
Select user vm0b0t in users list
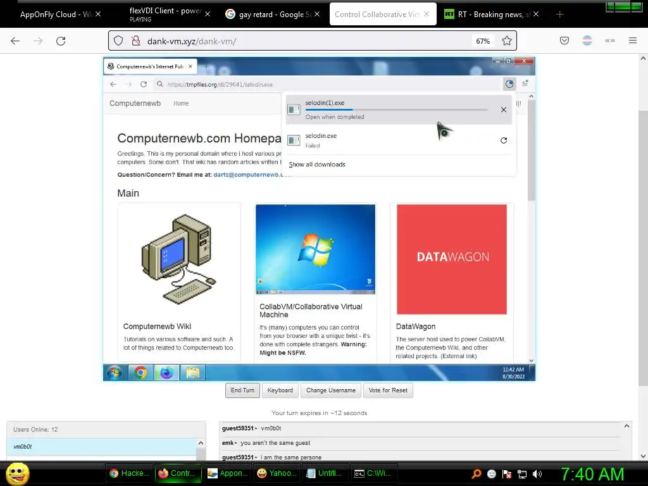(102, 447)
